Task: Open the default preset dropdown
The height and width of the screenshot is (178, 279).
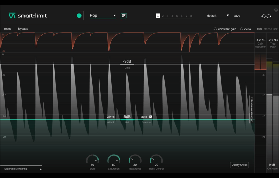Action: coord(218,16)
